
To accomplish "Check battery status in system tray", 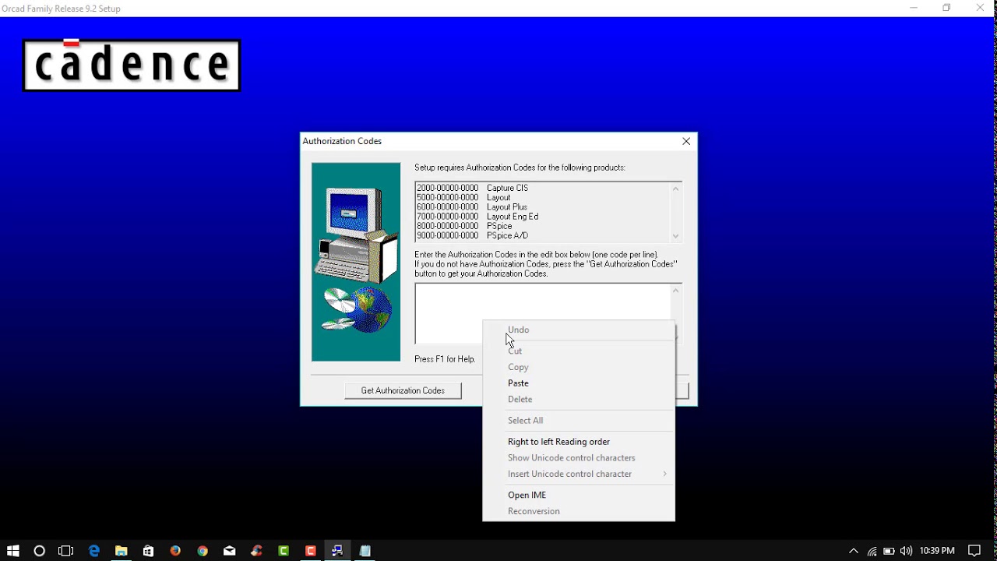I will coord(889,551).
